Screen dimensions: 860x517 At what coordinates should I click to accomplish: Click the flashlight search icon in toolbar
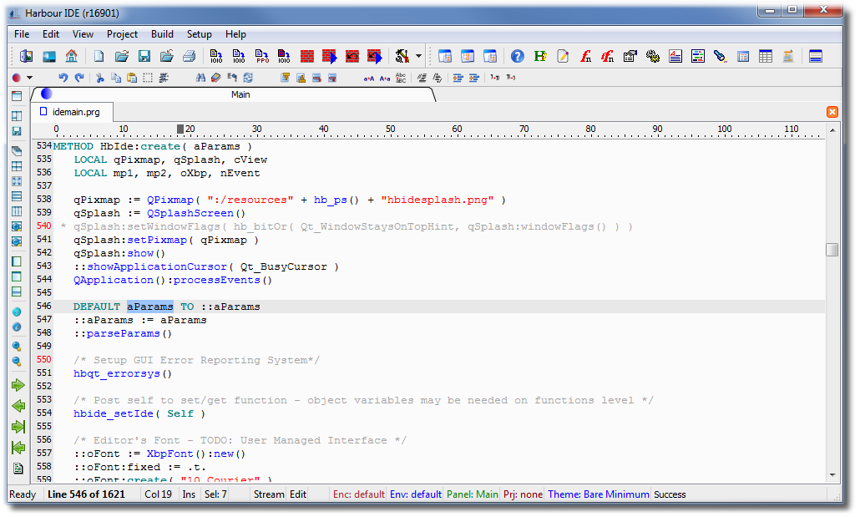coord(720,56)
